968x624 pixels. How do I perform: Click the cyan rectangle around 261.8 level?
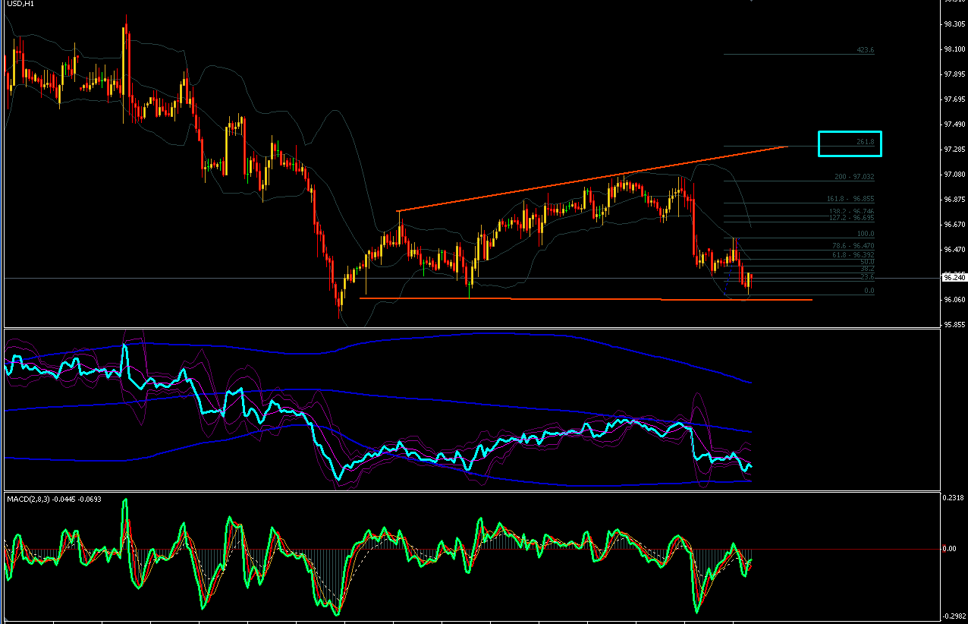coord(850,143)
